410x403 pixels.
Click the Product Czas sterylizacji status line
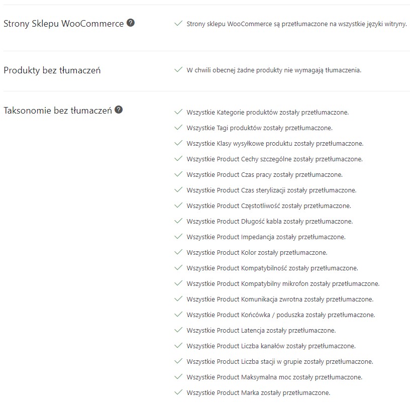271,190
